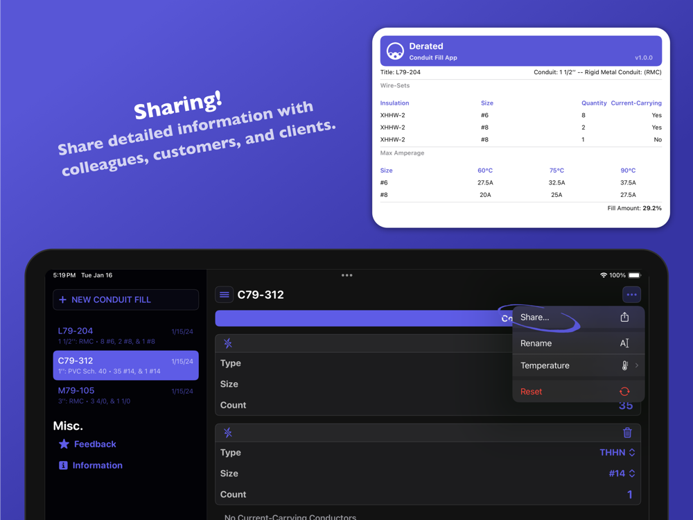Screen dimensions: 693x520
Task: Click the 'Fill Amount: 29.2%' text
Action: tap(634, 208)
